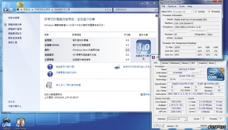228x130 pixels.
Task: Switch to the SPD tab in CPU-Z
Action: pos(193,63)
